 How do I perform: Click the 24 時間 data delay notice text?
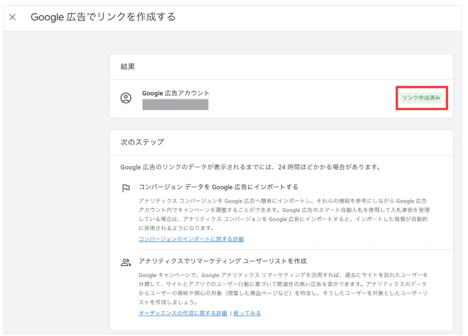tap(250, 167)
